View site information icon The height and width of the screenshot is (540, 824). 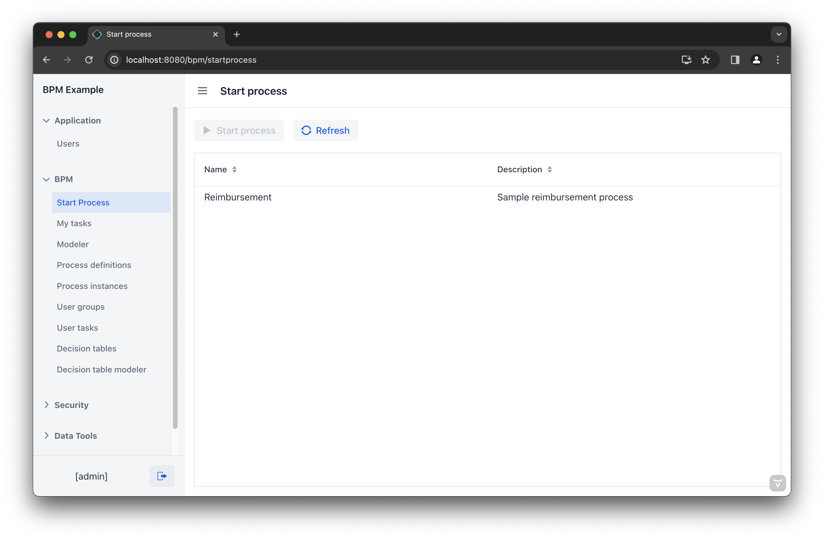114,60
